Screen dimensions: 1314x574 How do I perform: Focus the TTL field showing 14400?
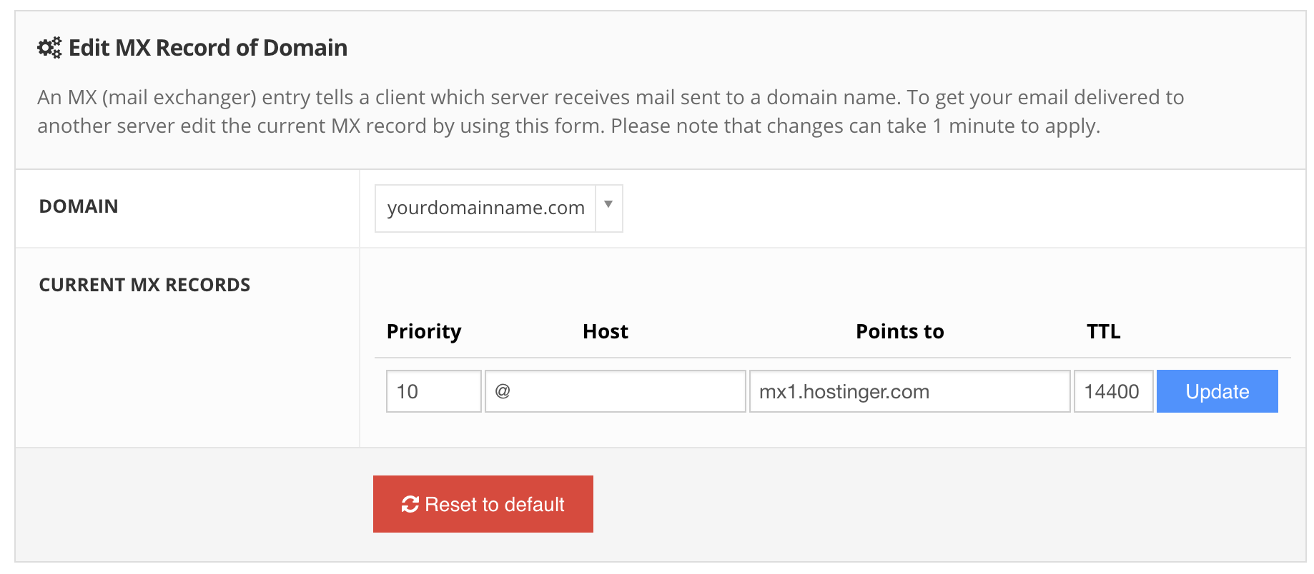click(1114, 391)
